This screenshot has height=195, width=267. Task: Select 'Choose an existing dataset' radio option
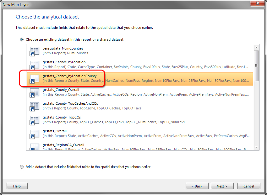click(22, 40)
